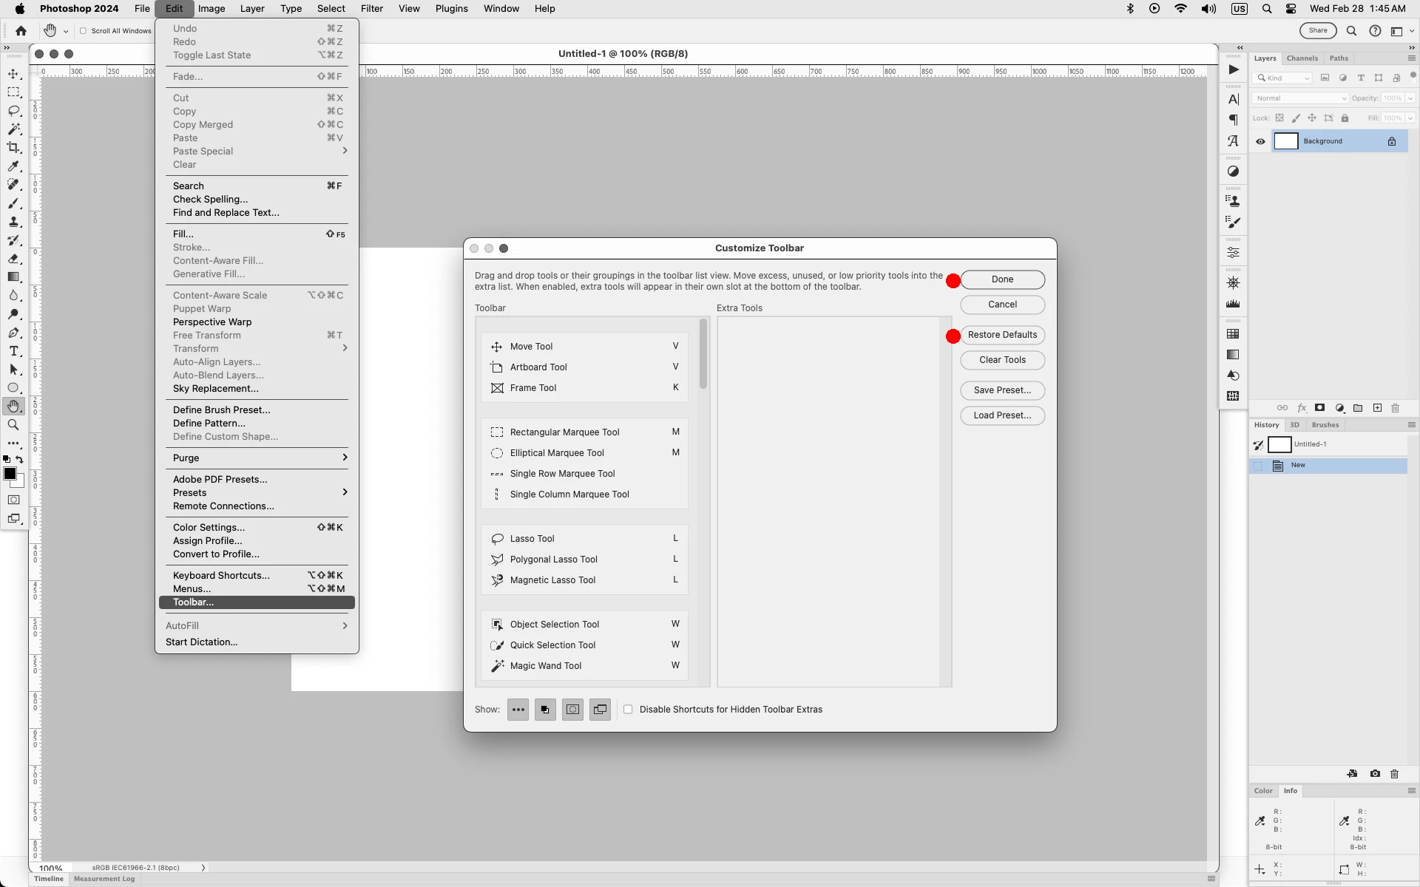Select the Crop tool in left toolbar
This screenshot has width=1420, height=887.
tap(13, 148)
